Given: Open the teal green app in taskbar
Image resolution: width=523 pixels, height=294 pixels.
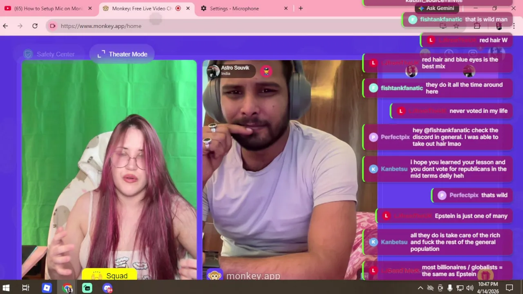Looking at the screenshot, I should tap(87, 288).
